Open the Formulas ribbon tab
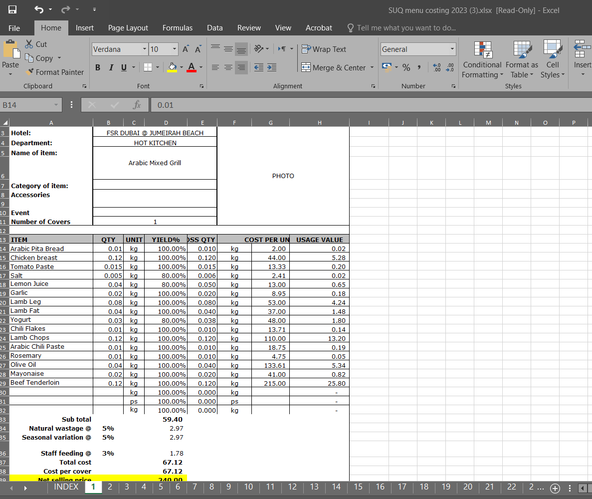Image resolution: width=592 pixels, height=499 pixels. [177, 28]
